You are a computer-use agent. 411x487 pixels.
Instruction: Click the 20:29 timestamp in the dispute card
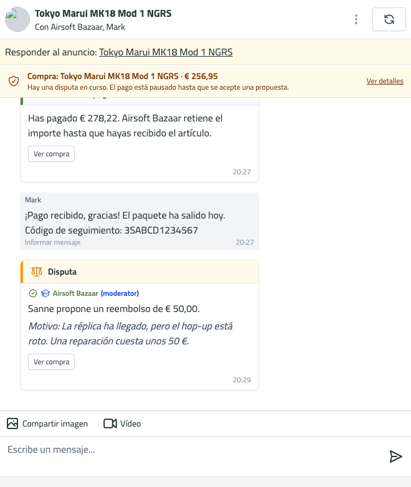pos(242,380)
